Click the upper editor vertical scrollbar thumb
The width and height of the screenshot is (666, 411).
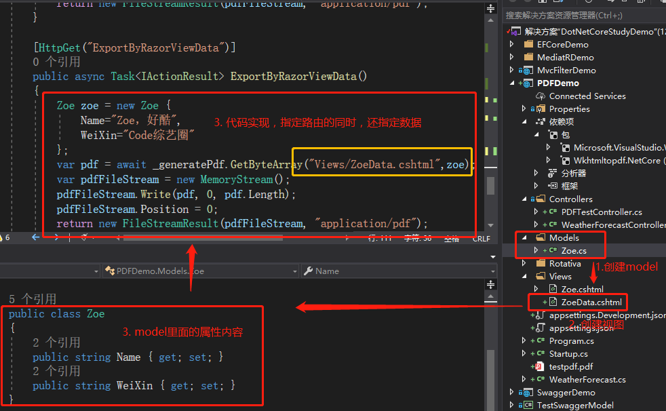point(490,186)
